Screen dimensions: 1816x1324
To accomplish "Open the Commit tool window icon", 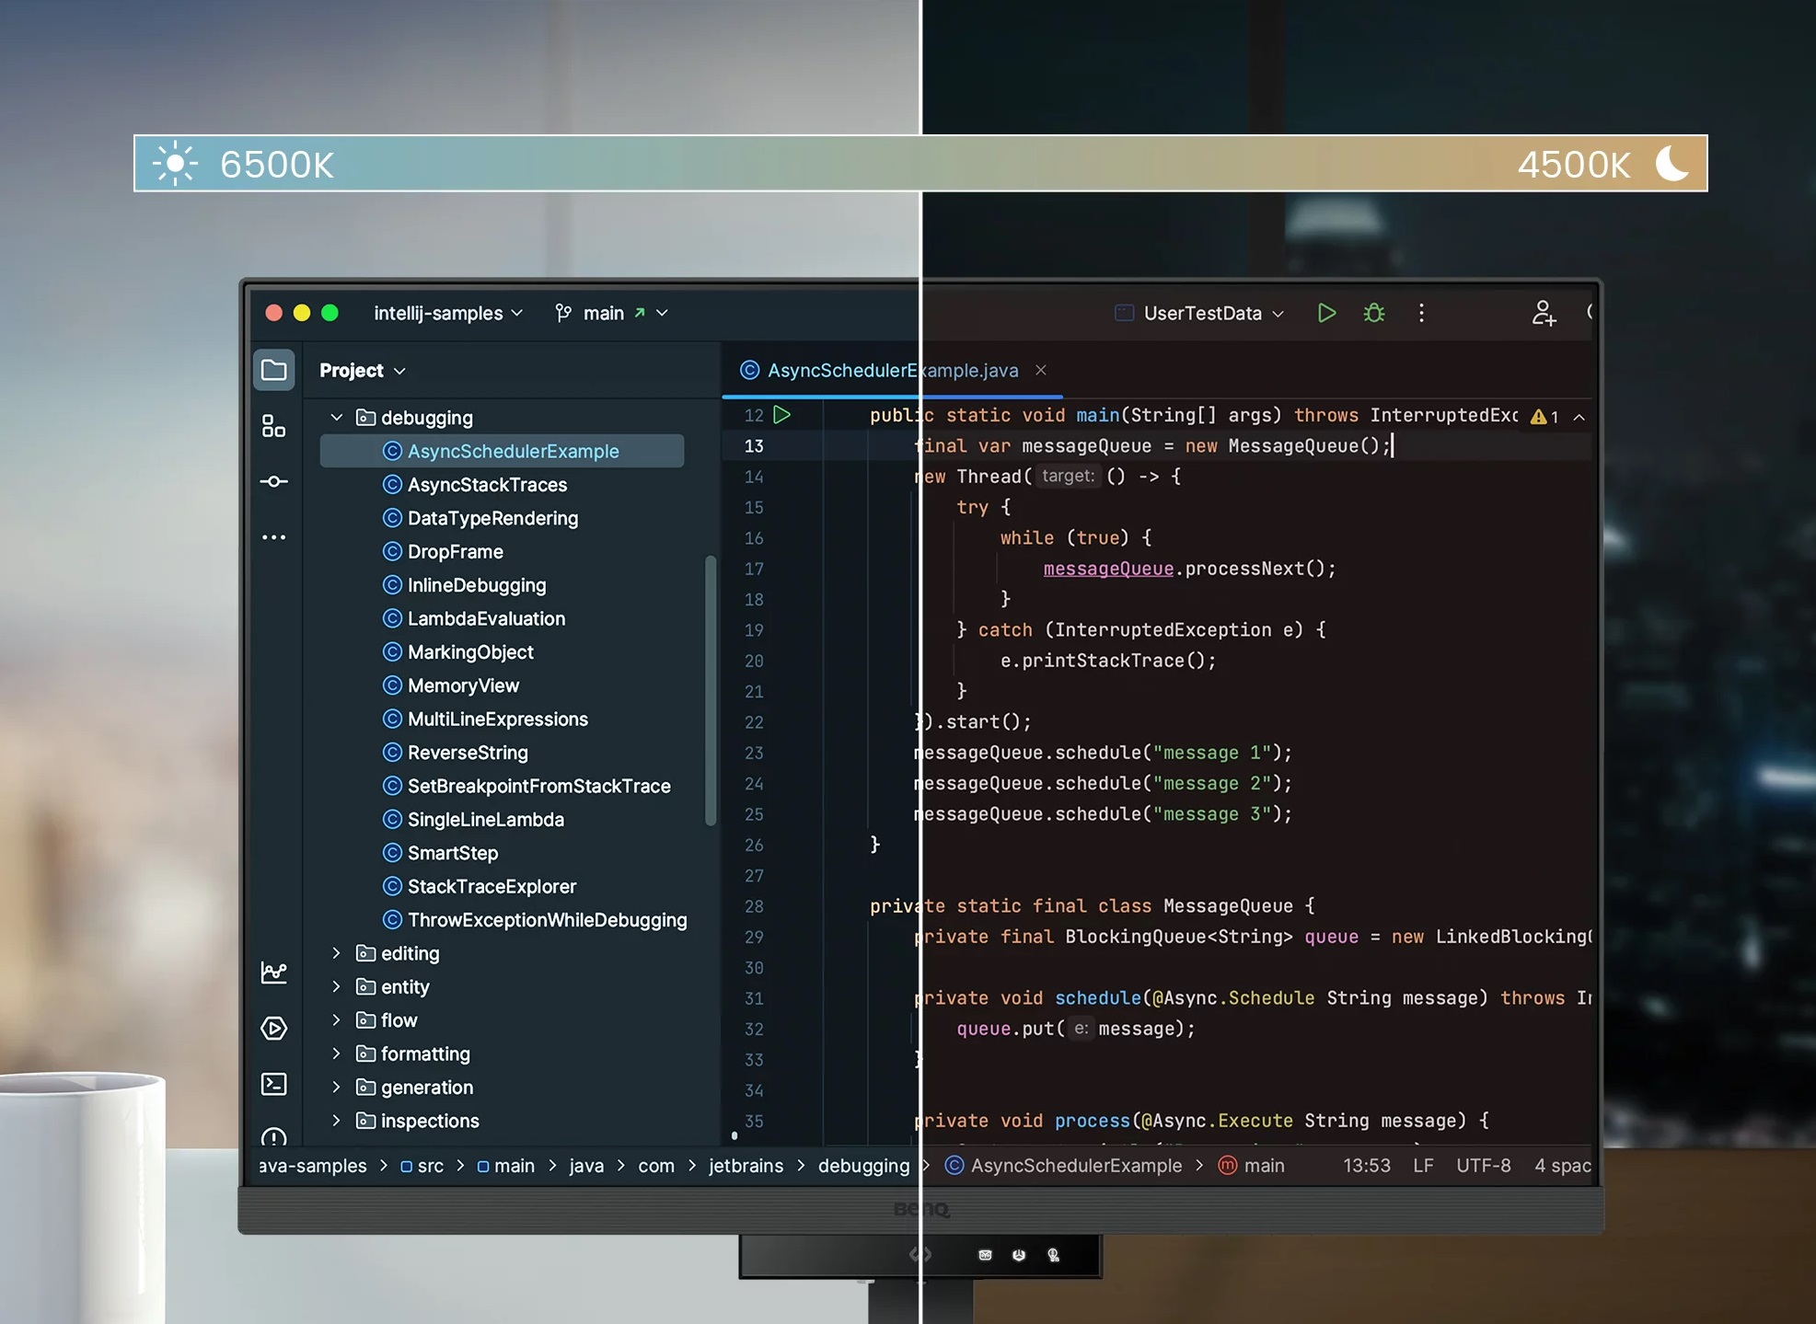I will (274, 481).
